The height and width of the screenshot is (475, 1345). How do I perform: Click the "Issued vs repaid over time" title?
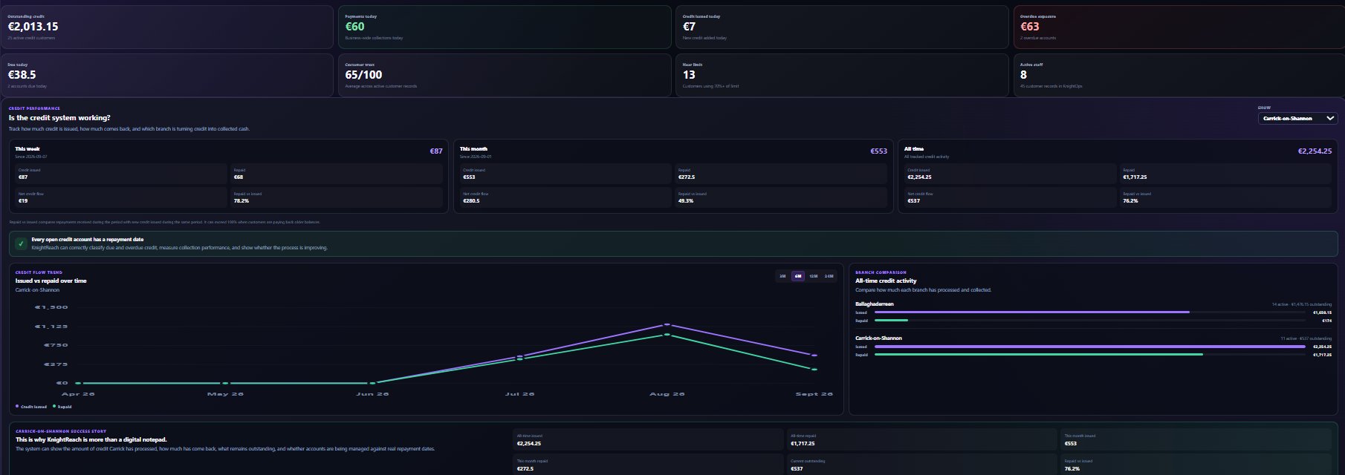click(51, 281)
